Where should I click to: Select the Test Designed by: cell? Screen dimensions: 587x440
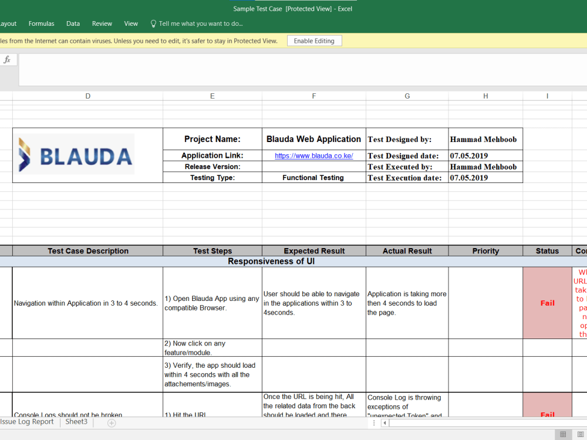tap(407, 139)
